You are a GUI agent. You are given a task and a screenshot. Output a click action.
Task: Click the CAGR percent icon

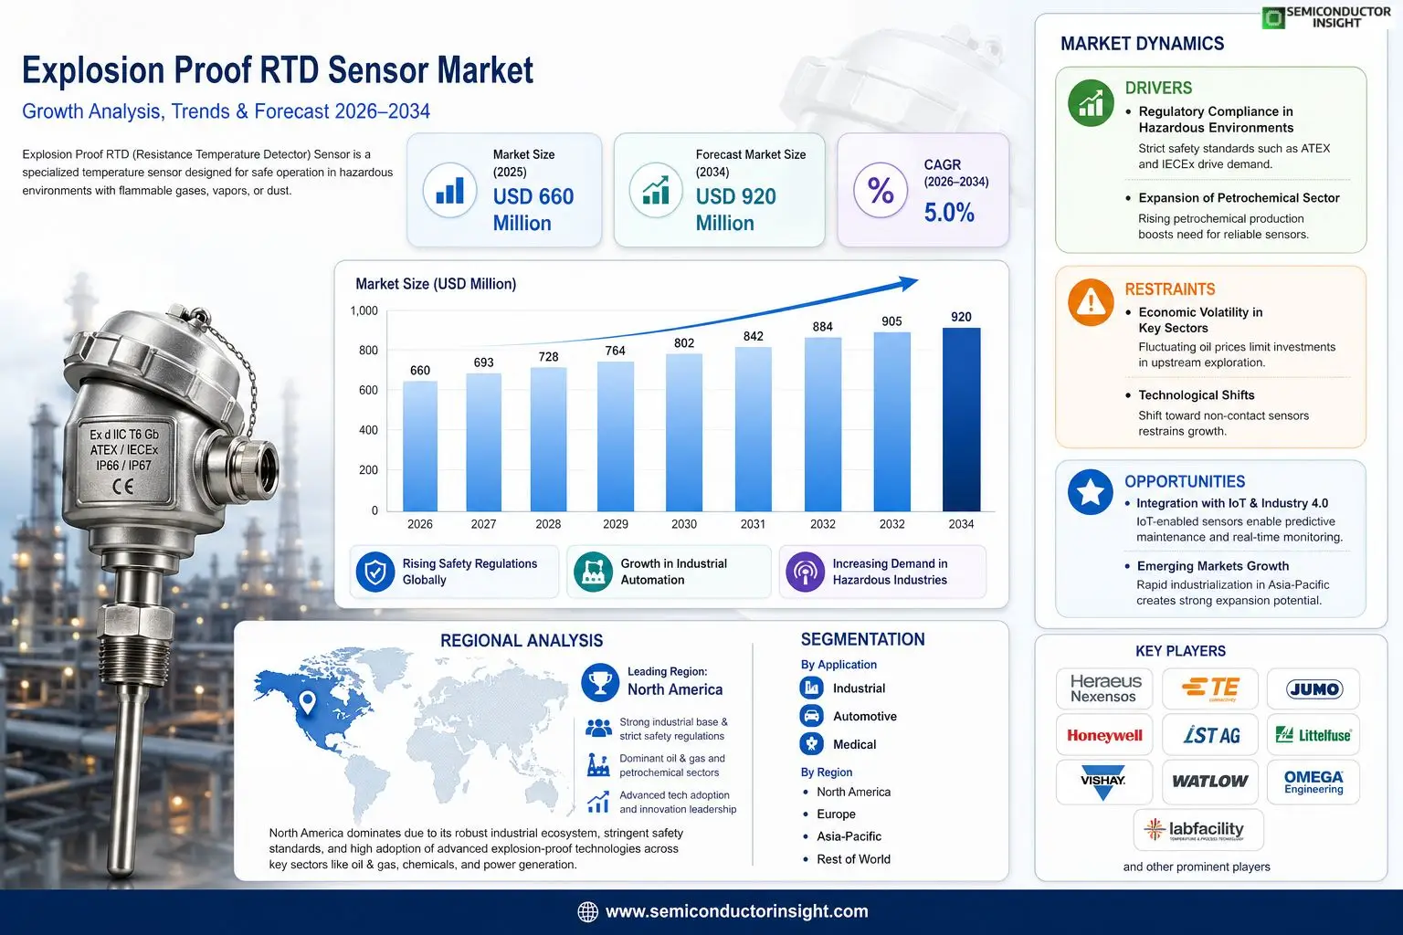[x=881, y=190]
